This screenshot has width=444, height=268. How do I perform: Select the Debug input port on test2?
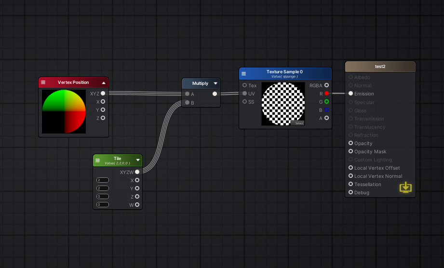click(350, 192)
